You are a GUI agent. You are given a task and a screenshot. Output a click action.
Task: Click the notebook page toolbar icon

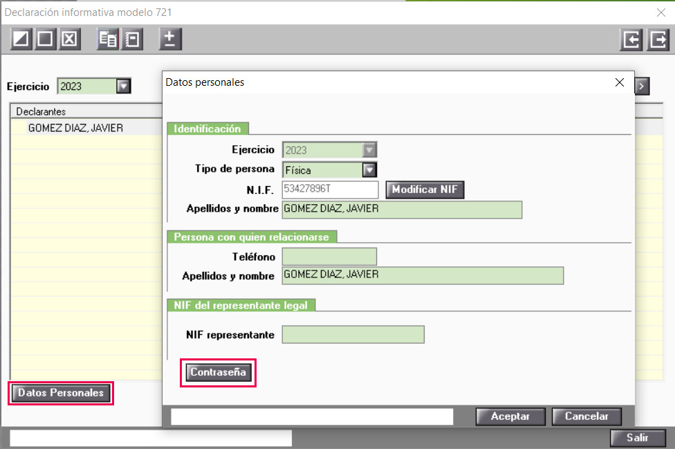click(x=132, y=39)
